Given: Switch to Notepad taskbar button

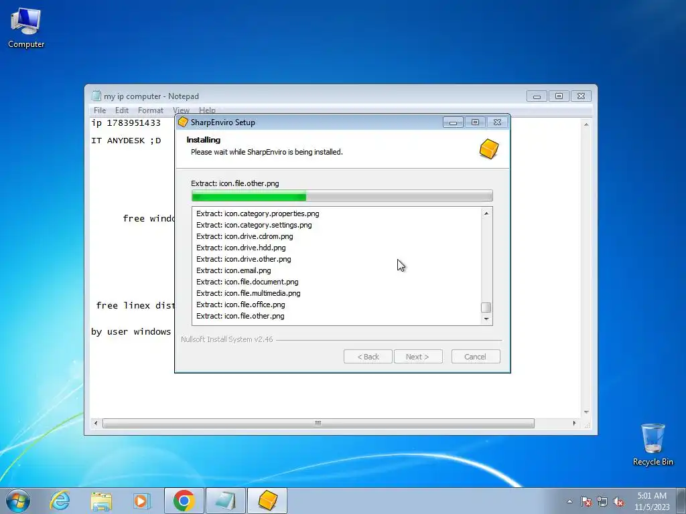Looking at the screenshot, I should (x=225, y=501).
